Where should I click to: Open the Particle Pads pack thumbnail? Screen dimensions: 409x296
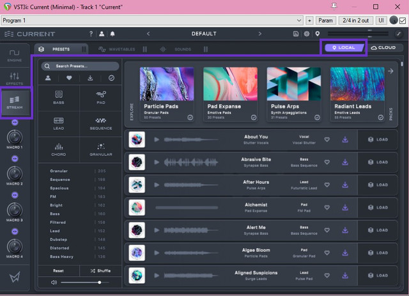point(167,84)
